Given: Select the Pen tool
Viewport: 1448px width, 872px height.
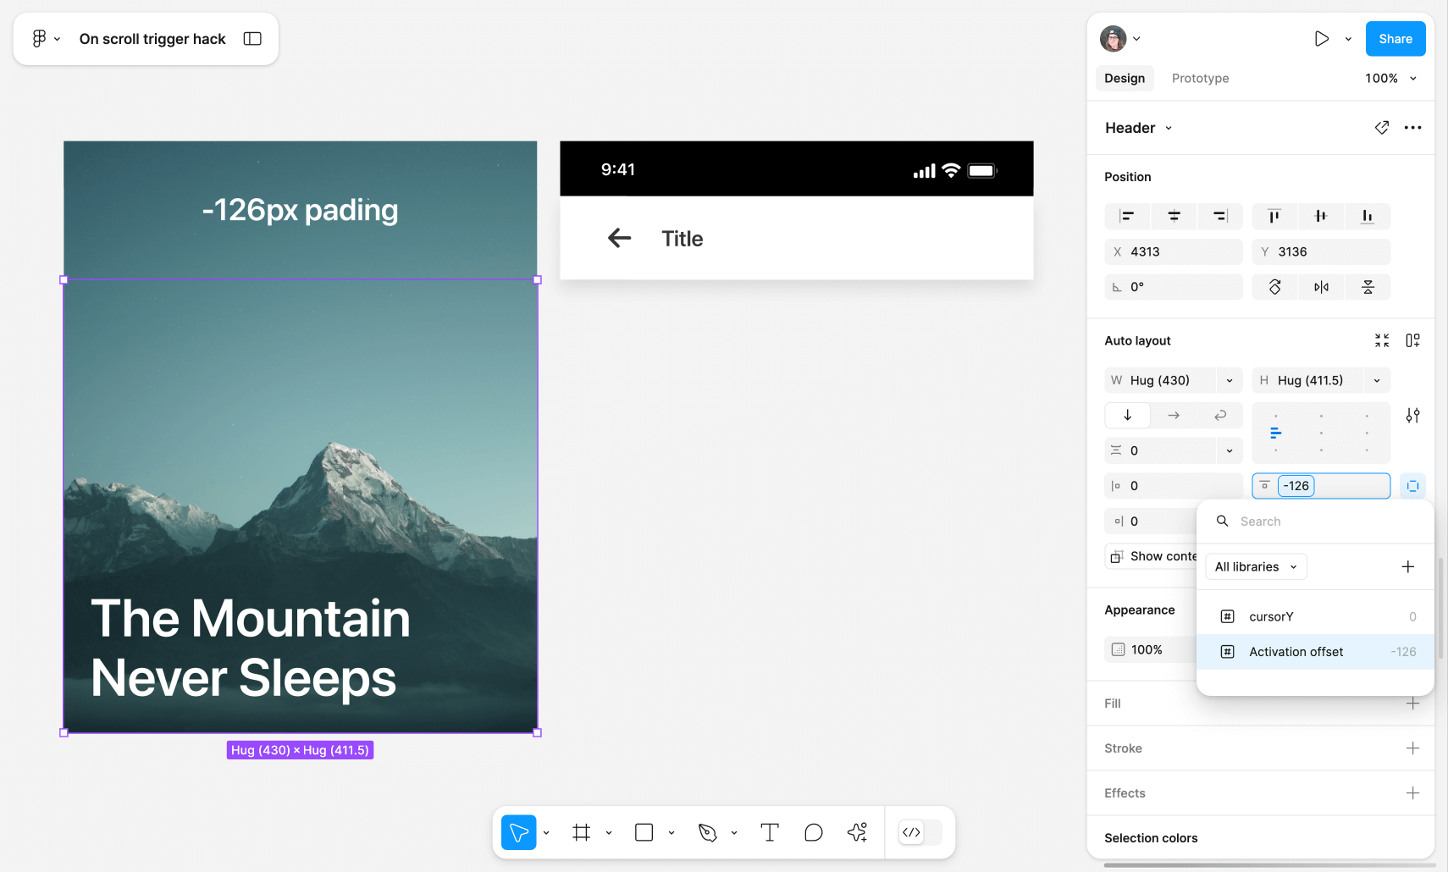Looking at the screenshot, I should coord(708,832).
